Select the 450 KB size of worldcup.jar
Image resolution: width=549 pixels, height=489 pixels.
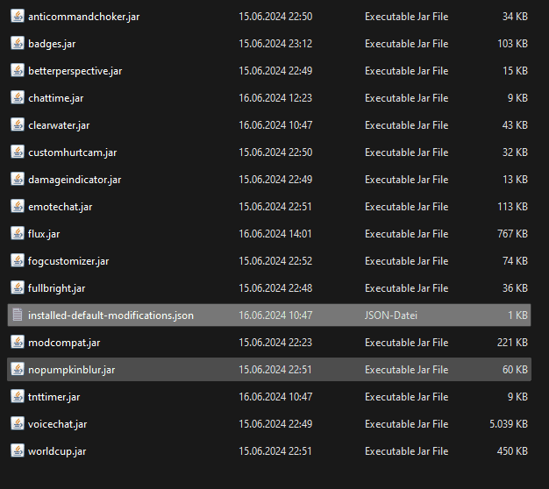click(512, 450)
